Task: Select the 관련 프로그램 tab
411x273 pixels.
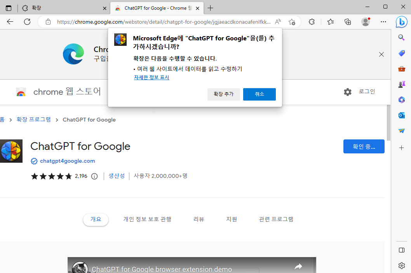Action: [276, 219]
